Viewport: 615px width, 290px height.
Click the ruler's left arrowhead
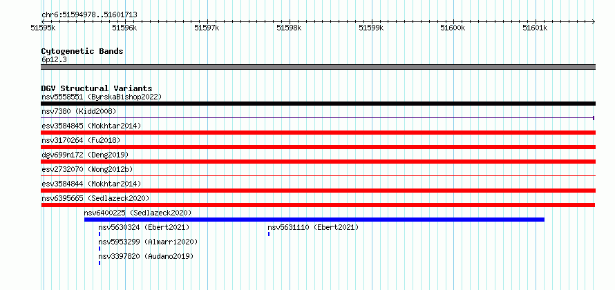(43, 21)
